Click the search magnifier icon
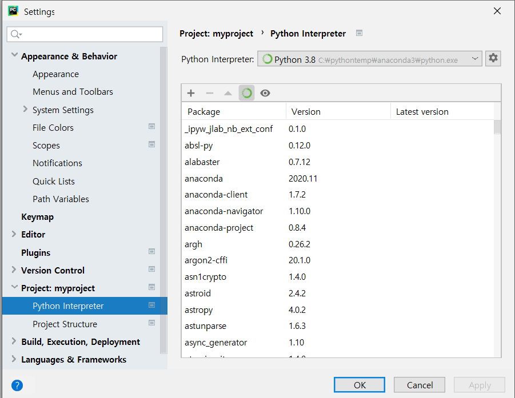 [x=16, y=34]
